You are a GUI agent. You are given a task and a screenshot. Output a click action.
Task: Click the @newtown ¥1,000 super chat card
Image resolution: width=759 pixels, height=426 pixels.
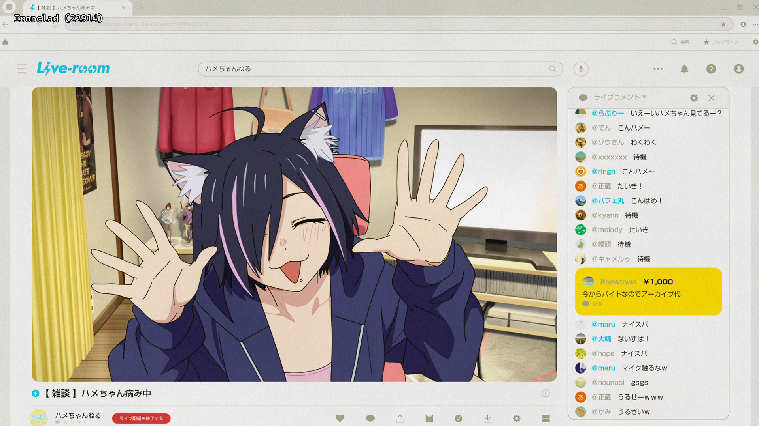pos(648,291)
